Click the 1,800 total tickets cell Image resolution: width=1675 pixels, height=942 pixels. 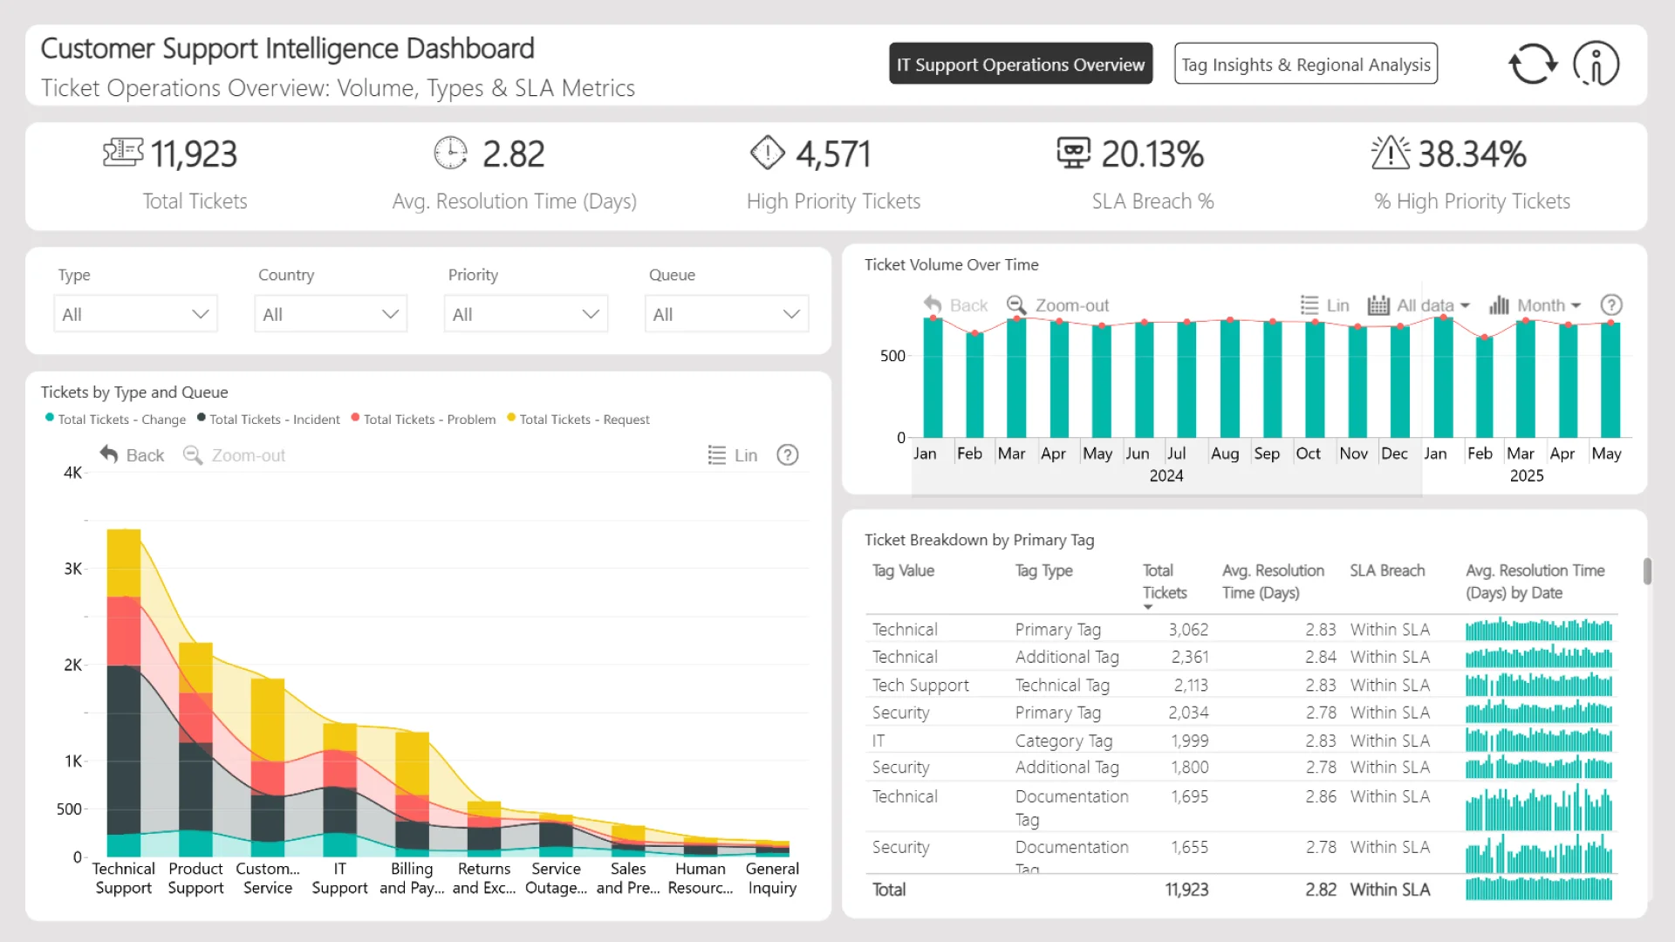point(1190,768)
